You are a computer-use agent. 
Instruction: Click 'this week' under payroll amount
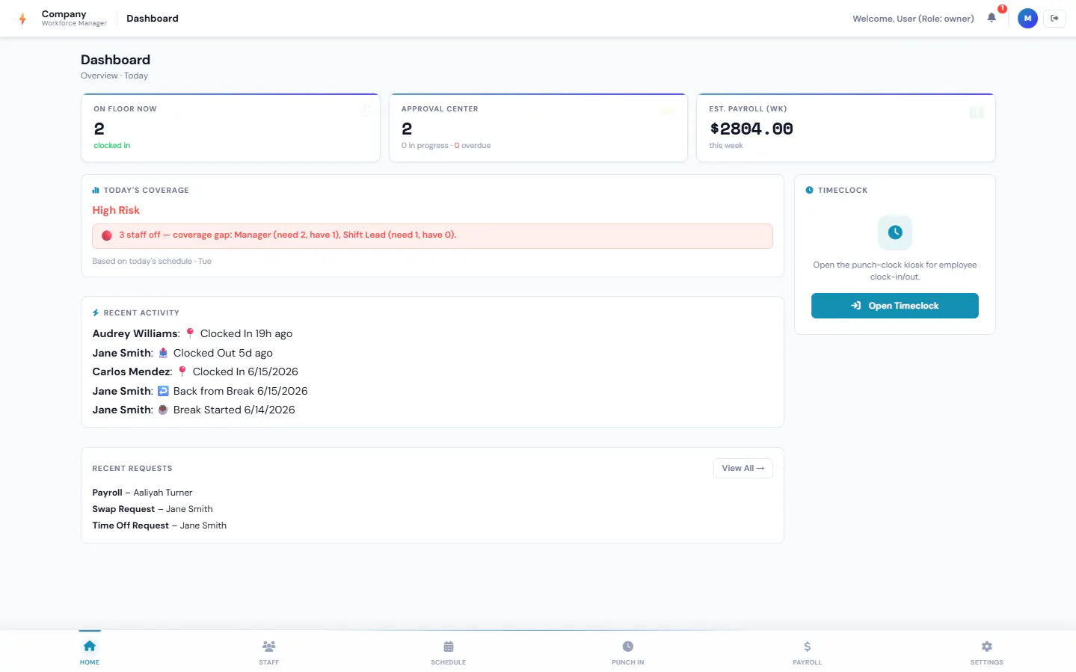click(726, 146)
